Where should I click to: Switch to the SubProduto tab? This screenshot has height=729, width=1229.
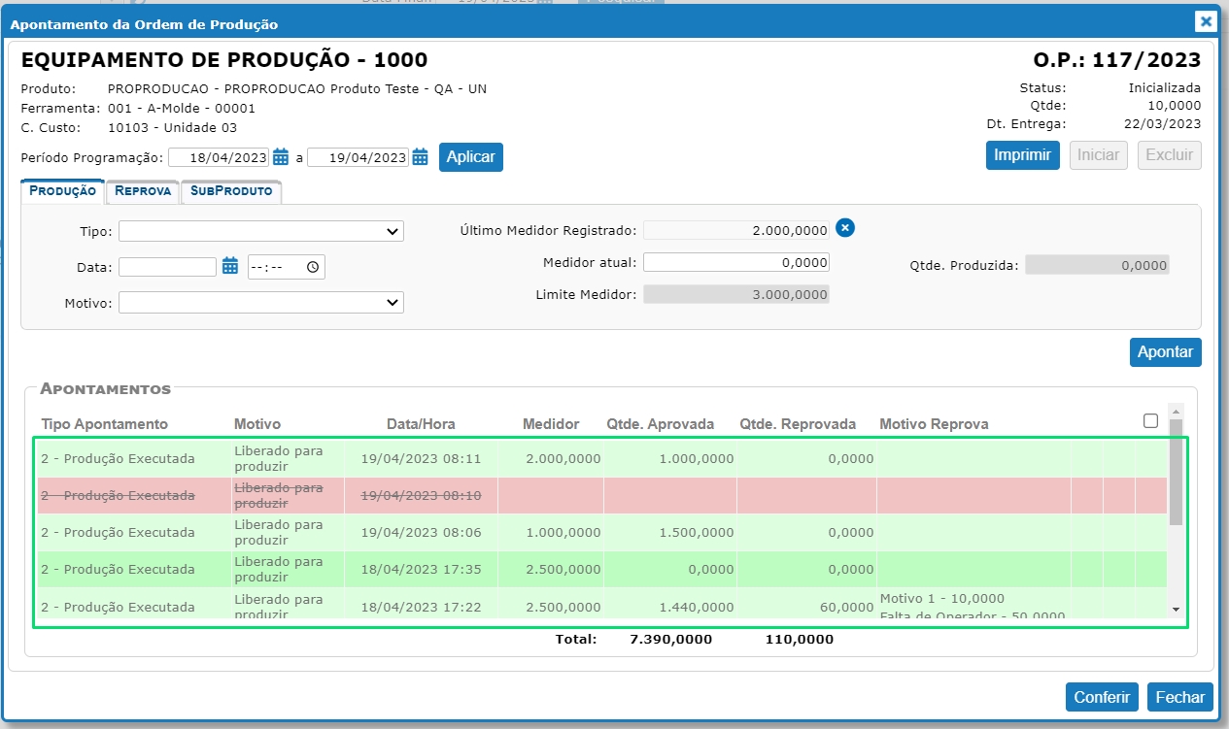[x=231, y=191]
